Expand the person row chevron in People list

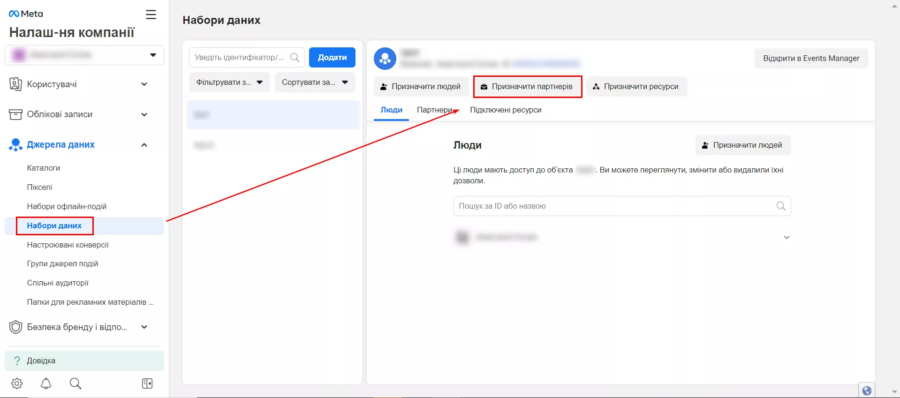[787, 237]
